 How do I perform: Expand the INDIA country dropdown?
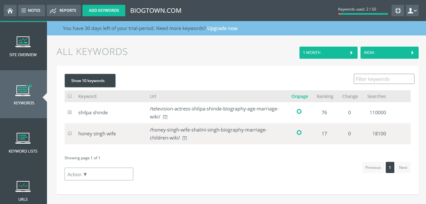click(x=389, y=53)
